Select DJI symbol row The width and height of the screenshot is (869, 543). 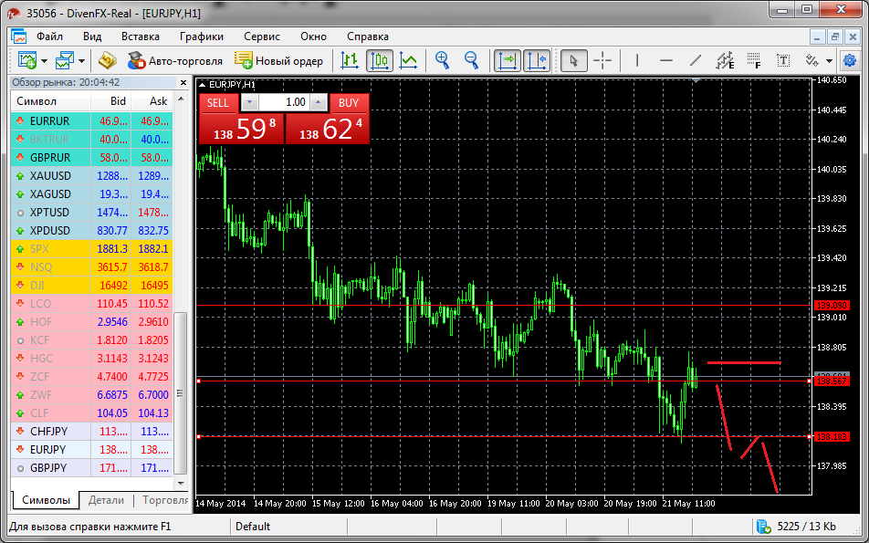point(92,286)
